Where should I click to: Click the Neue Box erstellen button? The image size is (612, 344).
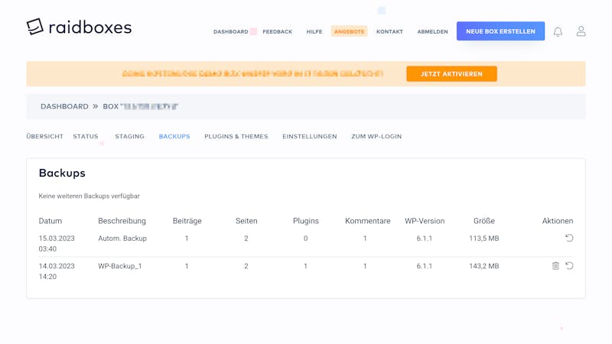(500, 31)
